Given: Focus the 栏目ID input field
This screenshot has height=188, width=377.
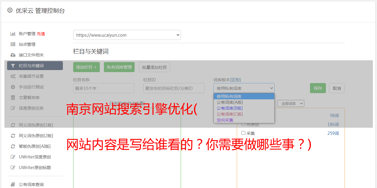Looking at the screenshot, I should (x=174, y=88).
